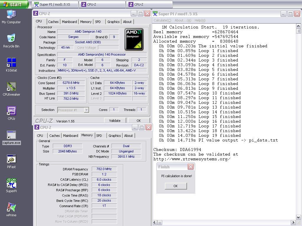Viewport: 302px width, 226px height.
Task: Click the Super PI horizontal scrollbar left arrow
Action: point(155,222)
